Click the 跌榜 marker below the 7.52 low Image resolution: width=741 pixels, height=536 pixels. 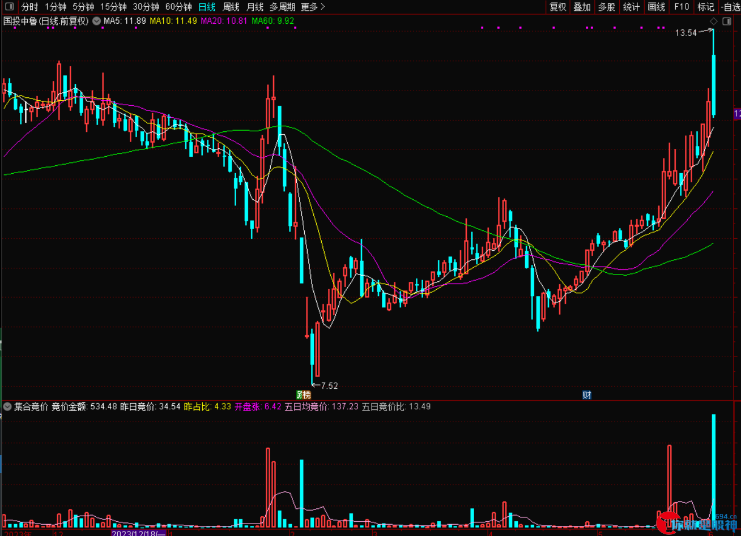tap(304, 395)
